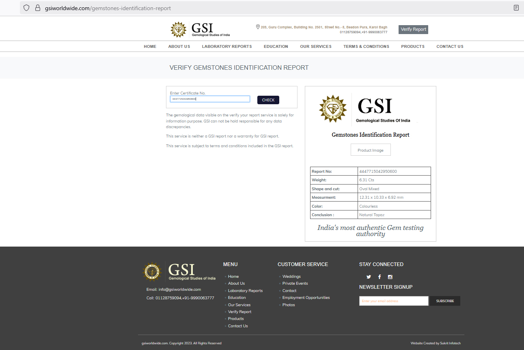Click the footer Call phone number
The width and height of the screenshot is (524, 350).
pos(185,298)
